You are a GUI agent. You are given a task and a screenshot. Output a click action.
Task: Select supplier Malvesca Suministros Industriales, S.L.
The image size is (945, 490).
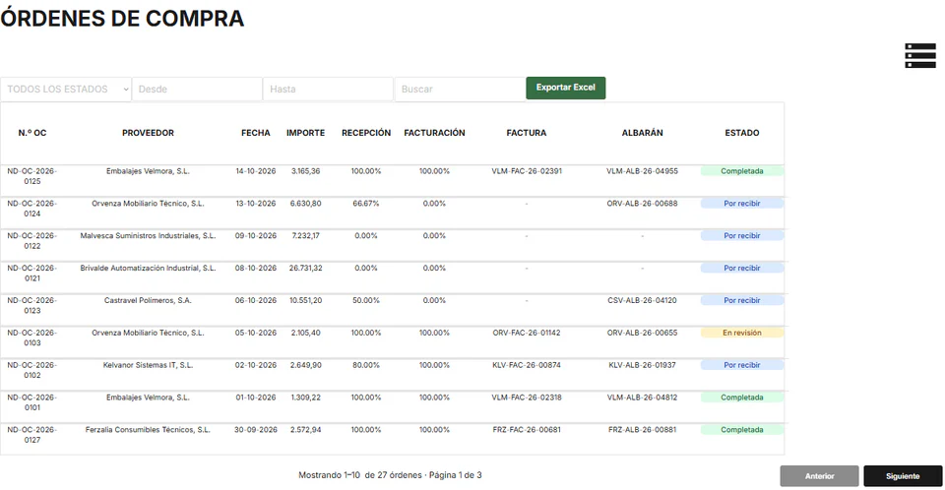[149, 236]
